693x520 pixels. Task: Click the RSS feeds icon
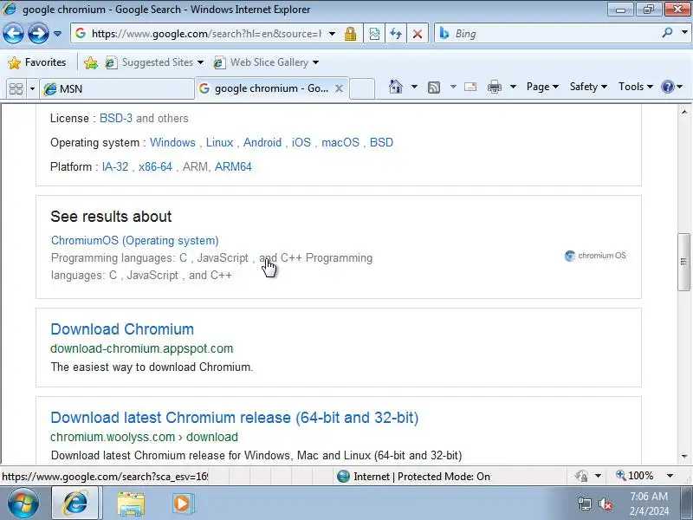[x=434, y=88]
